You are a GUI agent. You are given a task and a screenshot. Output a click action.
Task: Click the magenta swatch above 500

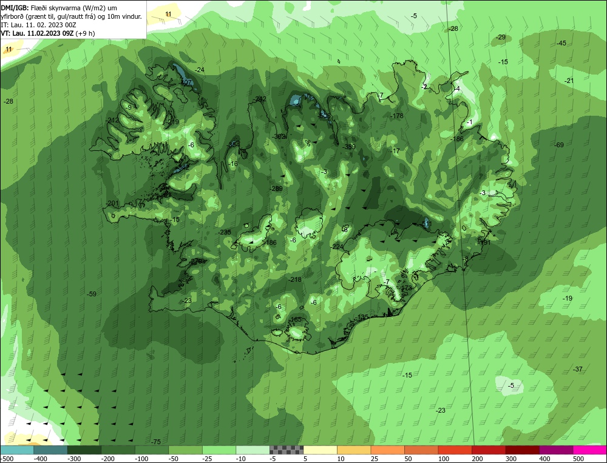pyautogui.click(x=590, y=450)
